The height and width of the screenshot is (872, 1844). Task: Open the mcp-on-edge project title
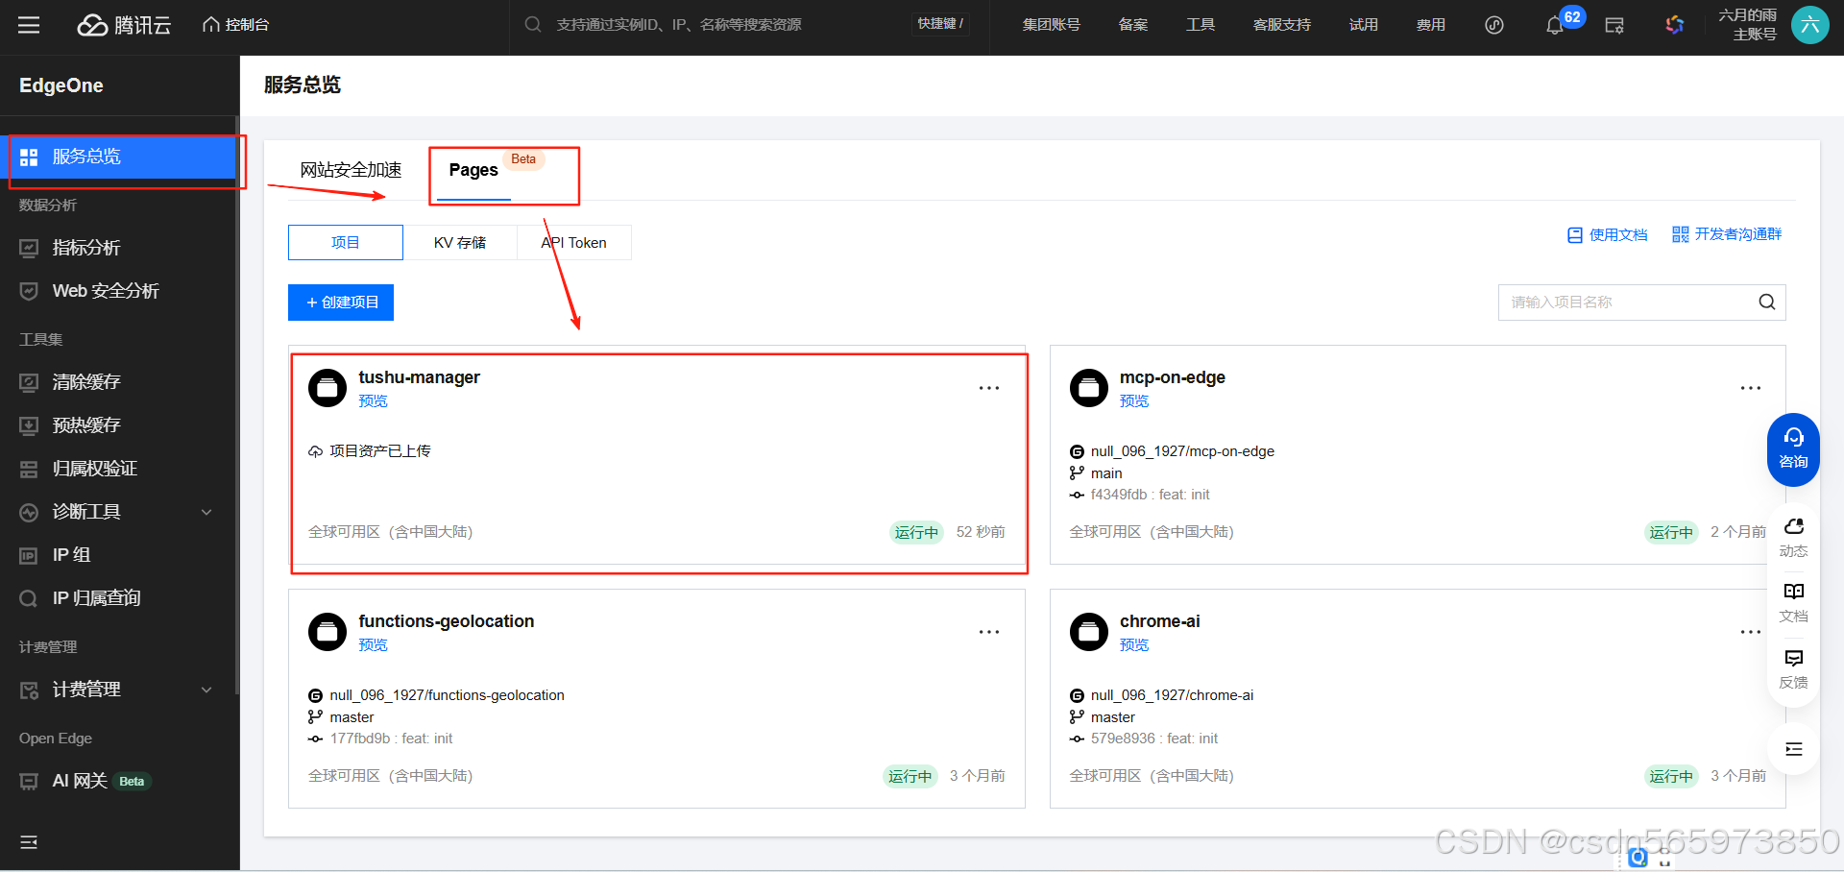[1173, 377]
